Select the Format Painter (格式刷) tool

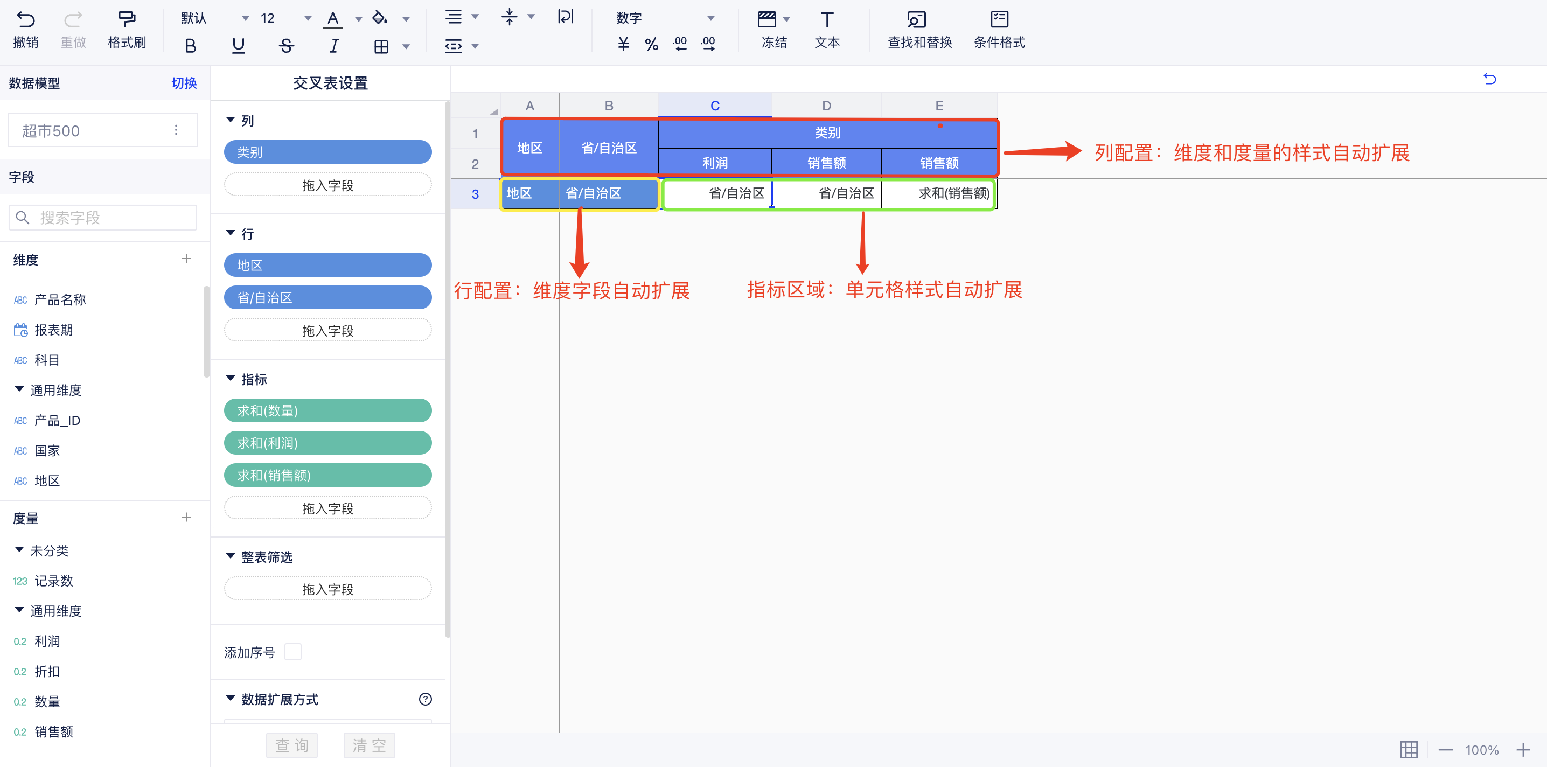click(127, 20)
